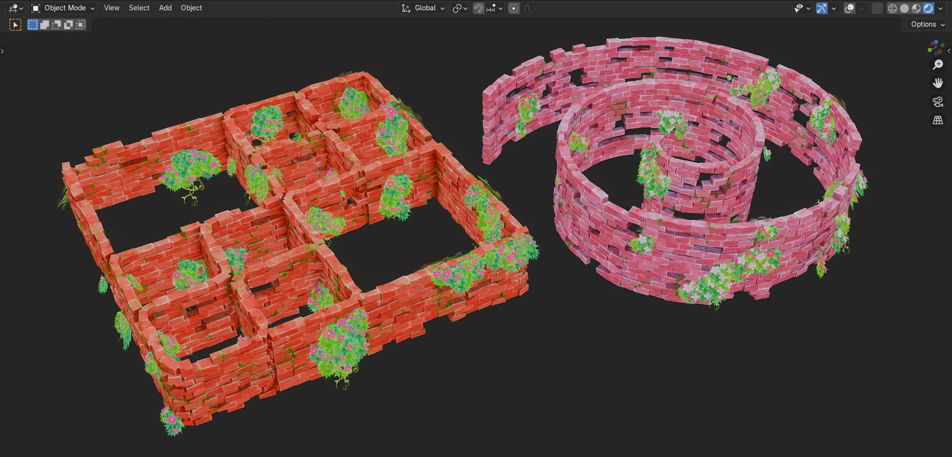Click the pan hand icon
952x457 pixels.
point(938,83)
